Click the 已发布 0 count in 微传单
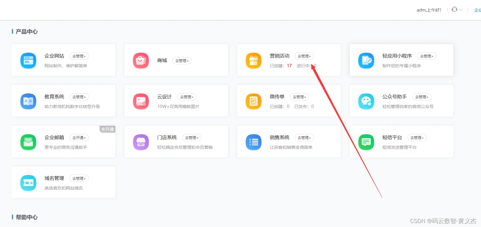Image resolution: width=481 pixels, height=227 pixels. click(304, 107)
